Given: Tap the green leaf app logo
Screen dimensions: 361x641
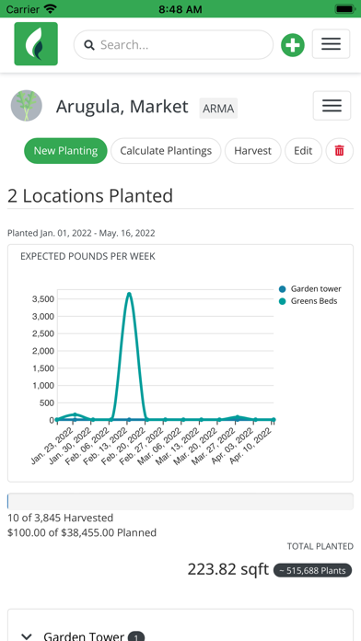Looking at the screenshot, I should (36, 43).
